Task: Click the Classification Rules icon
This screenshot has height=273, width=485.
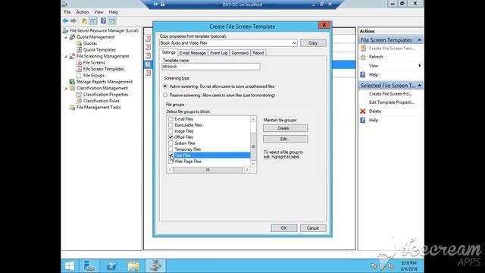Action: [79, 101]
